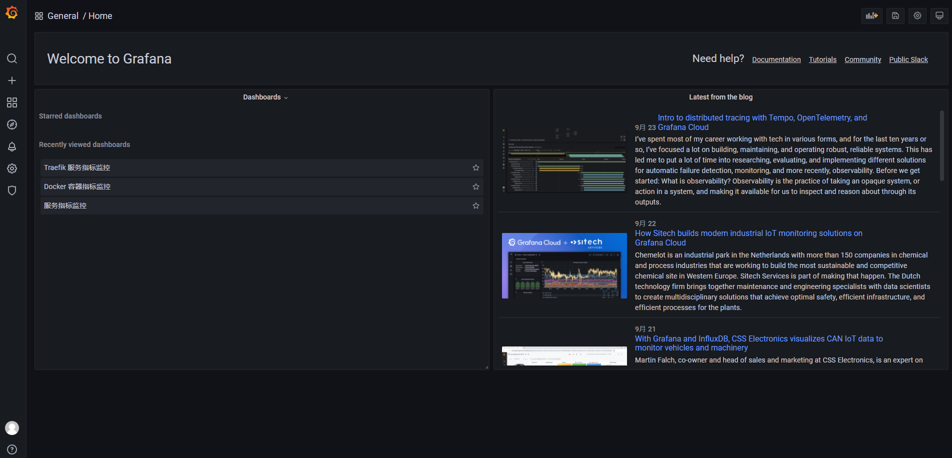Click the breadcrumb dashboards grid icon
952x458 pixels.
coord(39,16)
